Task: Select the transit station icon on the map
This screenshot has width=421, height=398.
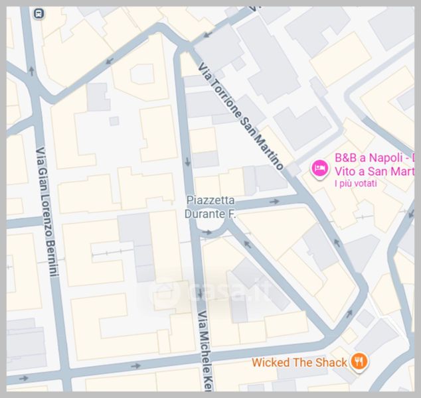Action: pyautogui.click(x=39, y=13)
